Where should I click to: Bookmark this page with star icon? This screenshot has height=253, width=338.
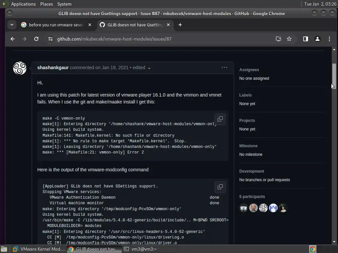pyautogui.click(x=289, y=39)
